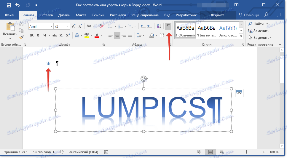Undo the last action
The width and height of the screenshot is (287, 158).
[x=17, y=5]
